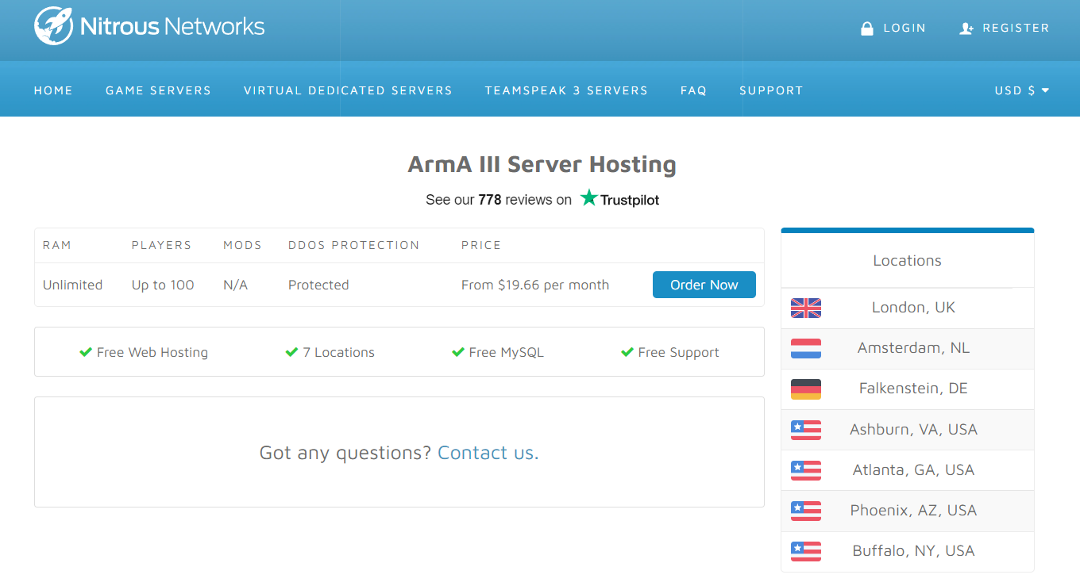Open the FAQ page
The image size is (1080, 586).
click(x=693, y=90)
